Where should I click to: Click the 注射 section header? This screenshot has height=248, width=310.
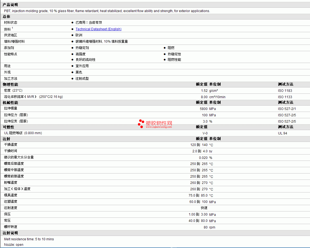pos(6,139)
